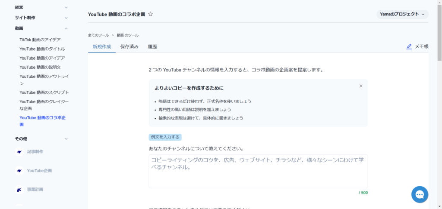Open YouTube 動画のアイデア tool
Image resolution: width=442 pixels, height=209 pixels.
[x=42, y=58]
